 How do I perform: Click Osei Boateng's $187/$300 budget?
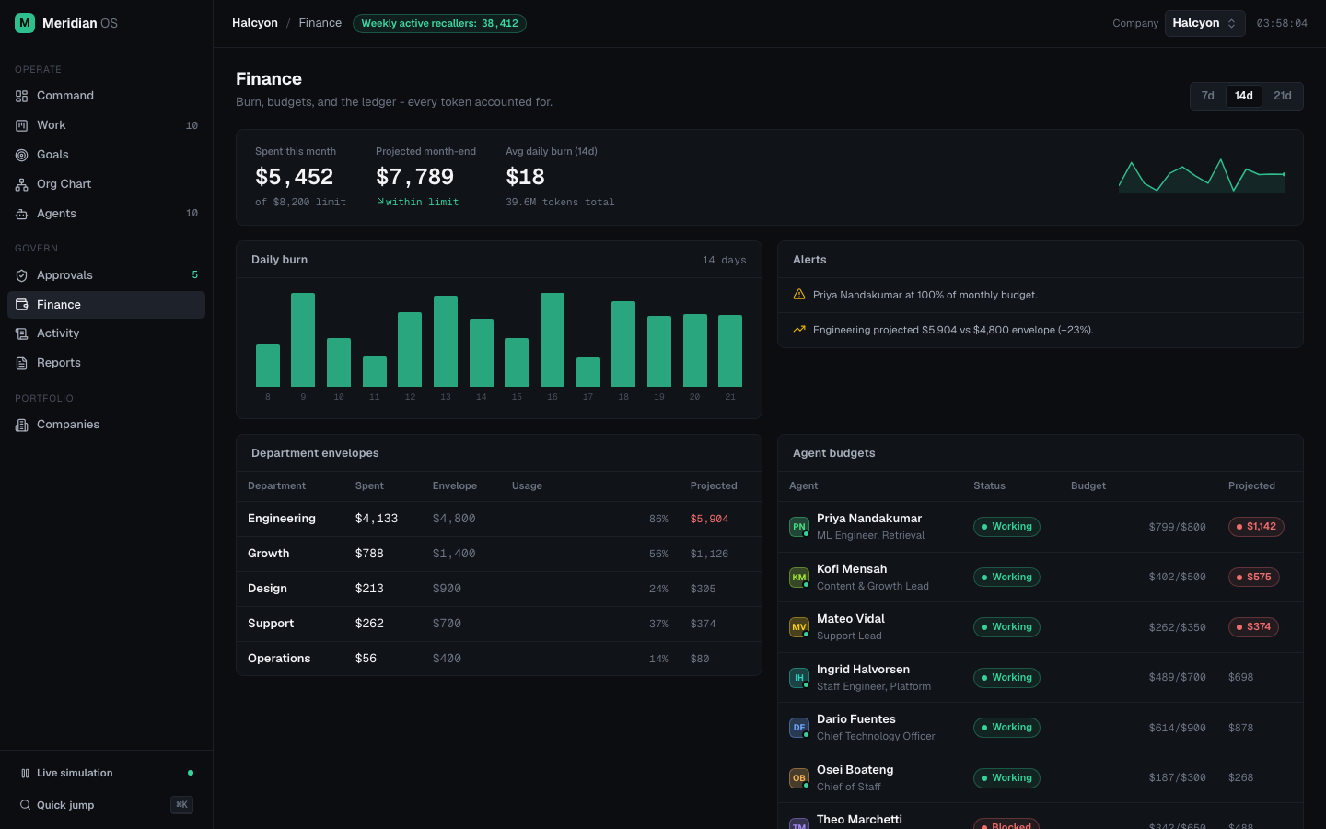pyautogui.click(x=1177, y=778)
